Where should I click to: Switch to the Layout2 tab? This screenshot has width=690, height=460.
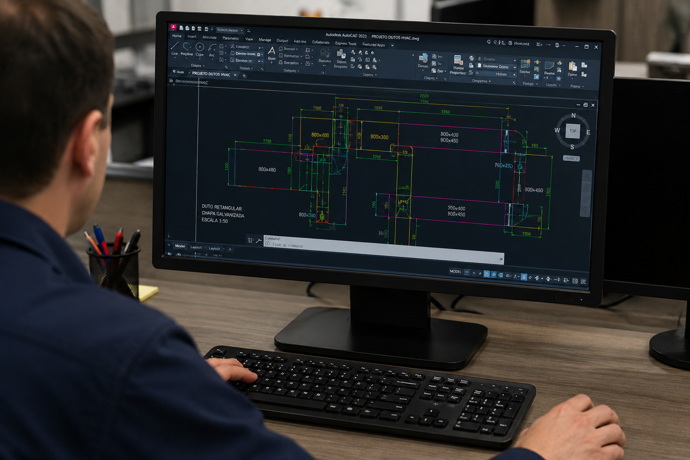[x=214, y=248]
